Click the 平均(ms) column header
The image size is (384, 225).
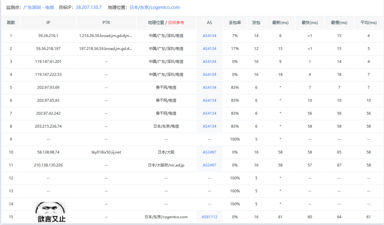(x=369, y=23)
